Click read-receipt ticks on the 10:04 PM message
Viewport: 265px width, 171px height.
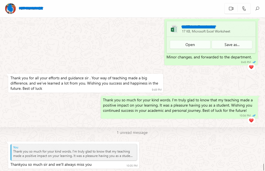coord(254,116)
